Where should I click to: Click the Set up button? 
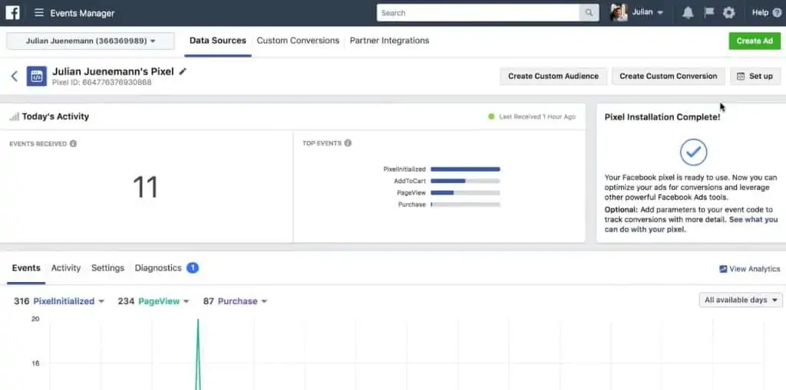click(x=755, y=76)
